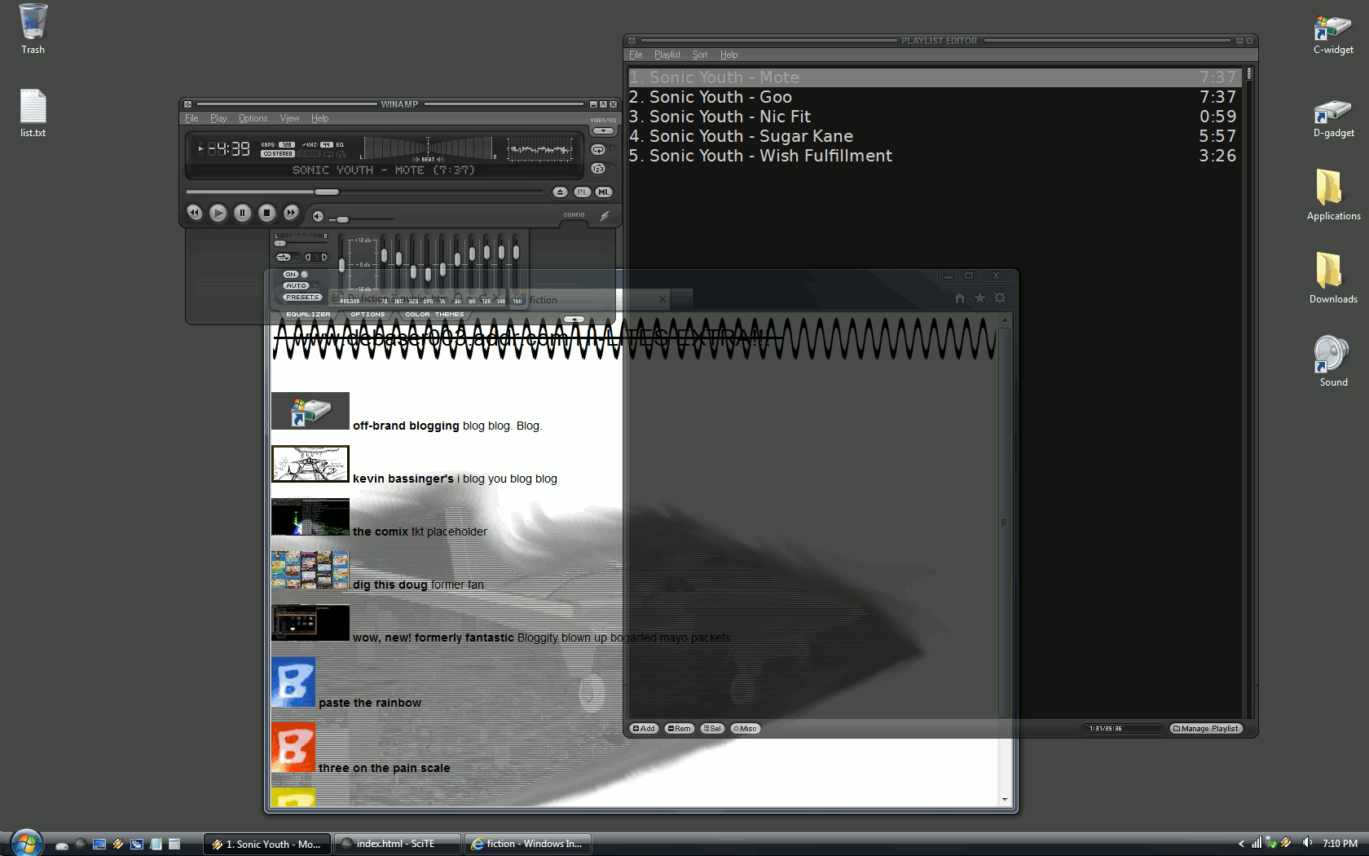1369x856 pixels.
Task: Click the browser Favorites star icon
Action: point(979,298)
